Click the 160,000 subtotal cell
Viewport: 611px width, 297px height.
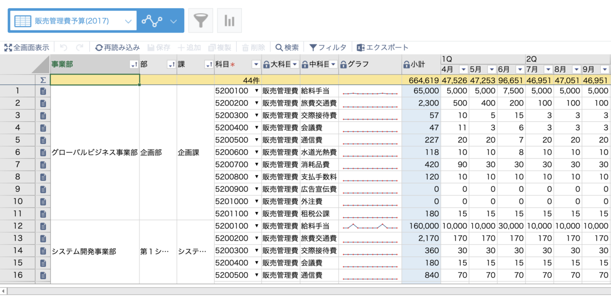pyautogui.click(x=421, y=226)
